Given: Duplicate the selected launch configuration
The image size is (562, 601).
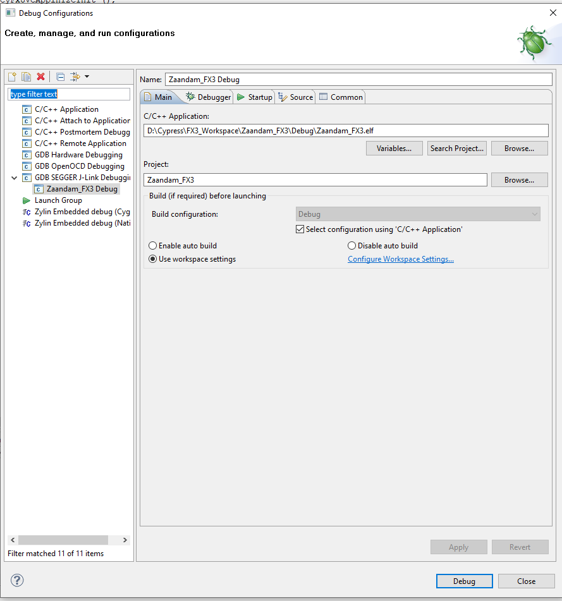Looking at the screenshot, I should pos(26,76).
